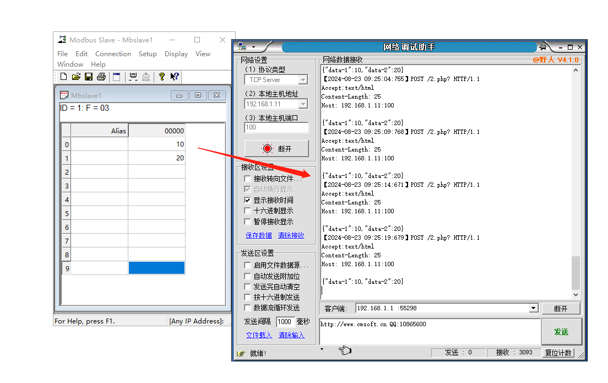The width and height of the screenshot is (608, 383).
Task: Enable 启用文件数据源 checkbox
Action: 247,265
